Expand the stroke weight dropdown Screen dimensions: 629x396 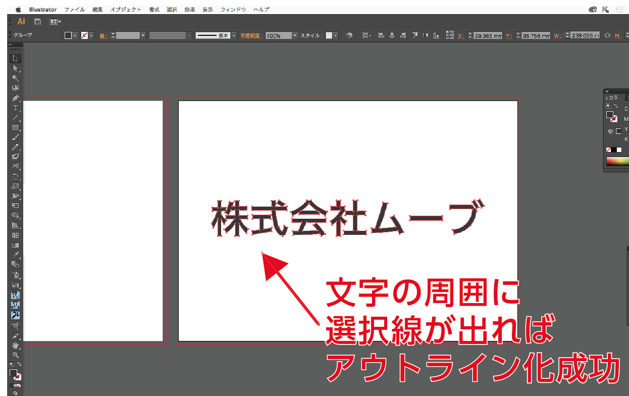pyautogui.click(x=143, y=35)
